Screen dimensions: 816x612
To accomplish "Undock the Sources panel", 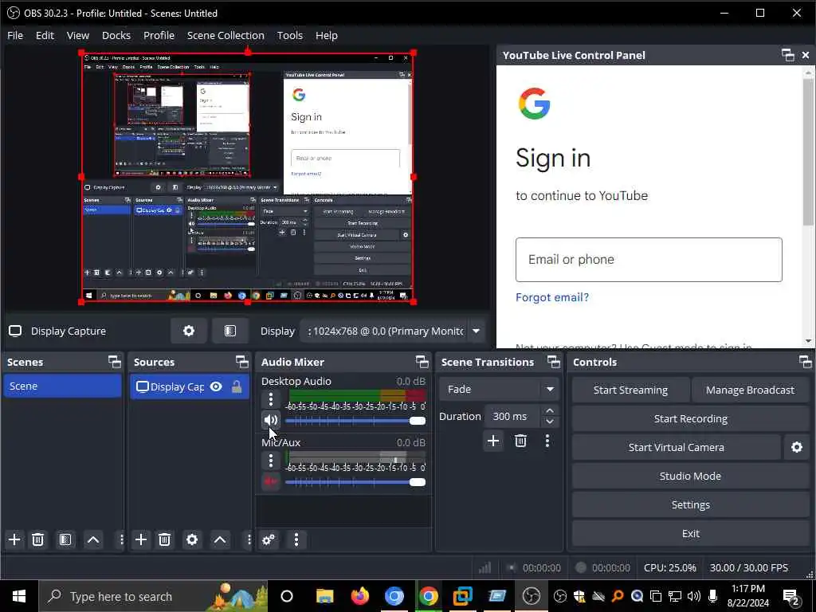I will click(x=242, y=362).
